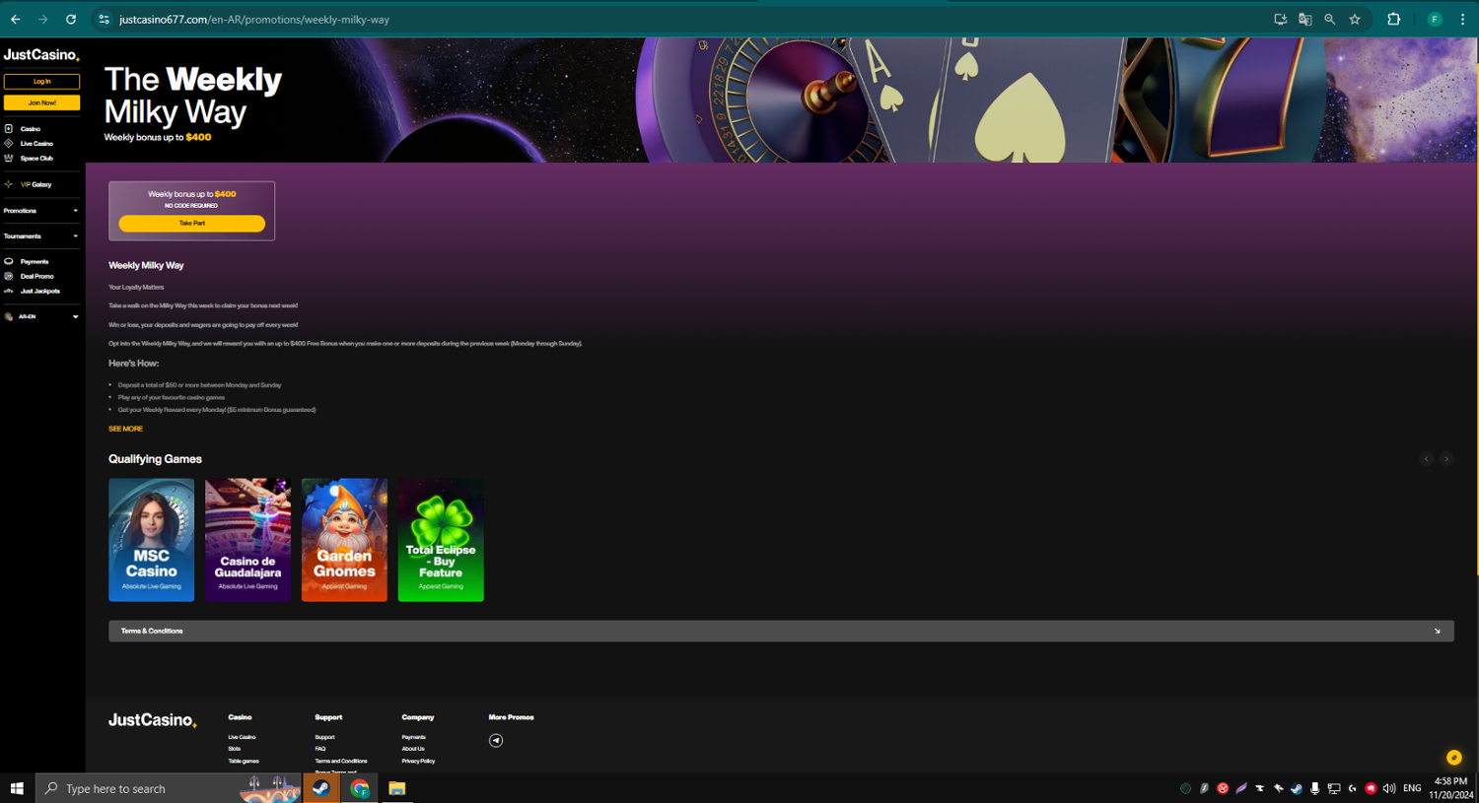This screenshot has width=1479, height=803.
Task: Open the Garden Gnomes game thumbnail
Action: (344, 540)
